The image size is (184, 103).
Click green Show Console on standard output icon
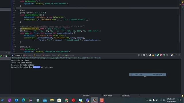click(158, 55)
